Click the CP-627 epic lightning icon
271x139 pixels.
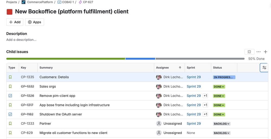[x=80, y=2]
